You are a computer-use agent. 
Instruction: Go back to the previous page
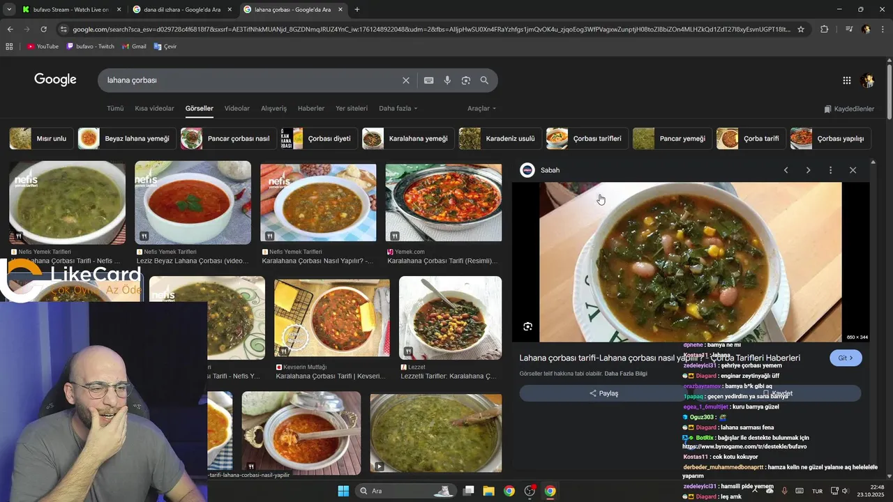click(10, 29)
